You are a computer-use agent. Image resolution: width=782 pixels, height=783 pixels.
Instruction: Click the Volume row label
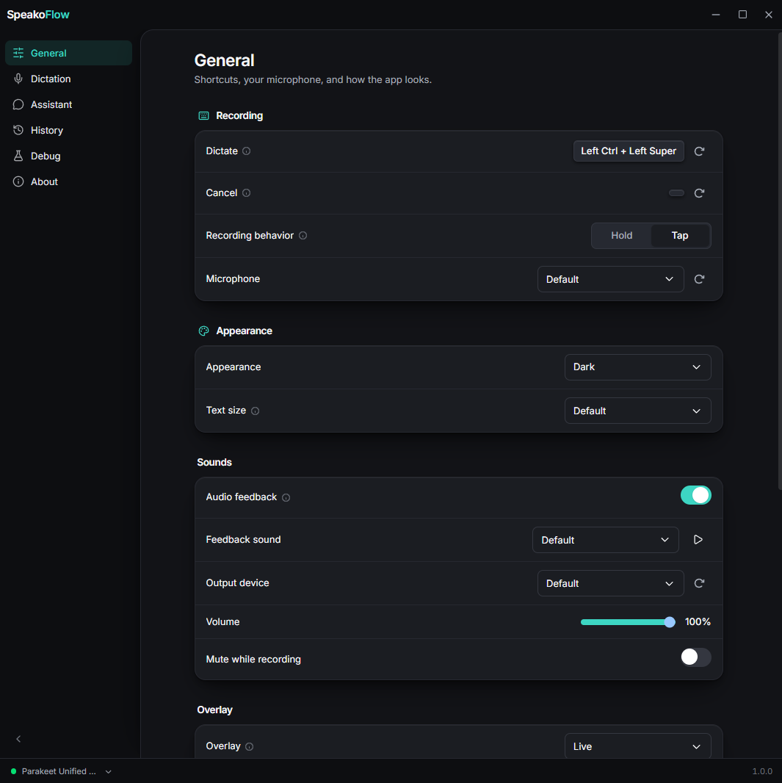222,622
